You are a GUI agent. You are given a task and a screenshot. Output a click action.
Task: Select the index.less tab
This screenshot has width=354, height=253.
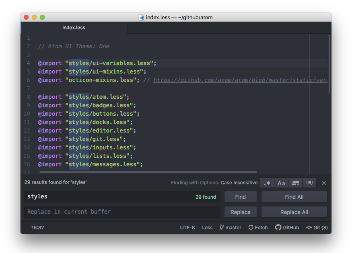click(x=74, y=28)
